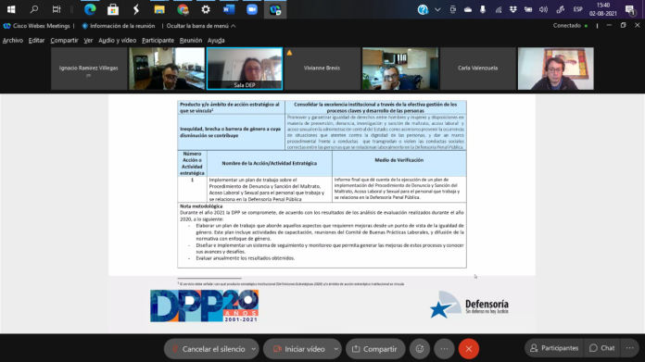Viewport: 645px width, 362px height.
Task: Open panel options ellipsis next to Chat
Action: (630, 348)
